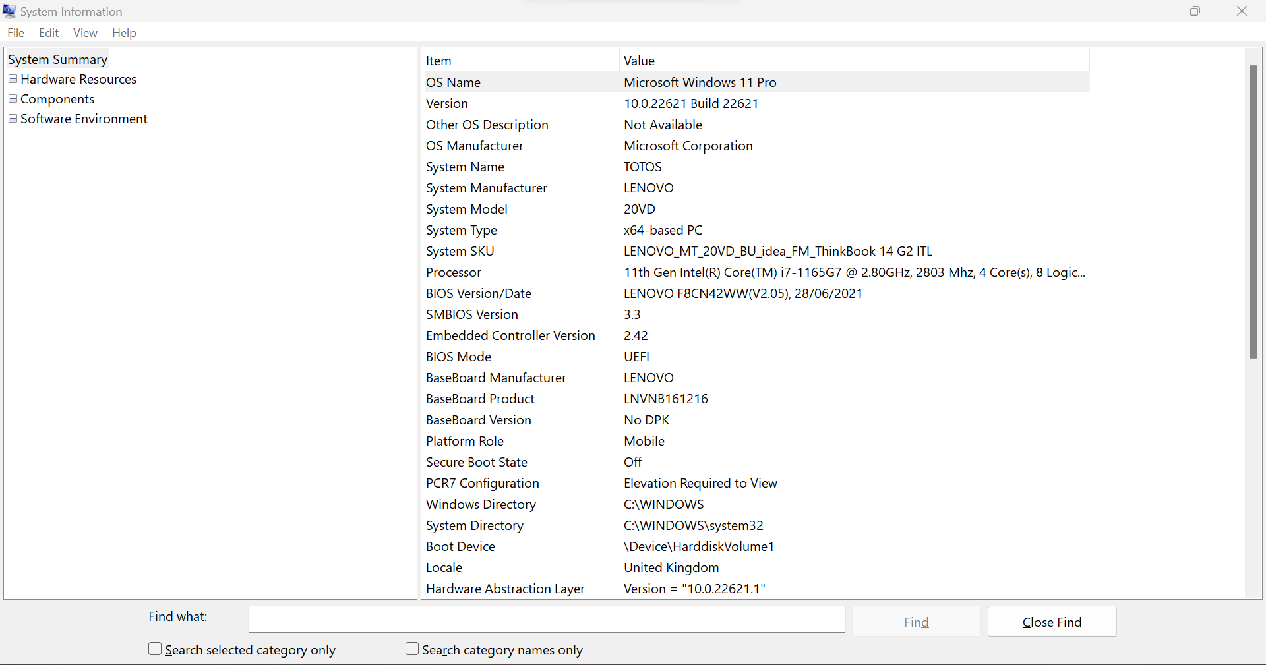Select the System SKU row
The width and height of the screenshot is (1266, 665).
pyautogui.click(x=756, y=251)
